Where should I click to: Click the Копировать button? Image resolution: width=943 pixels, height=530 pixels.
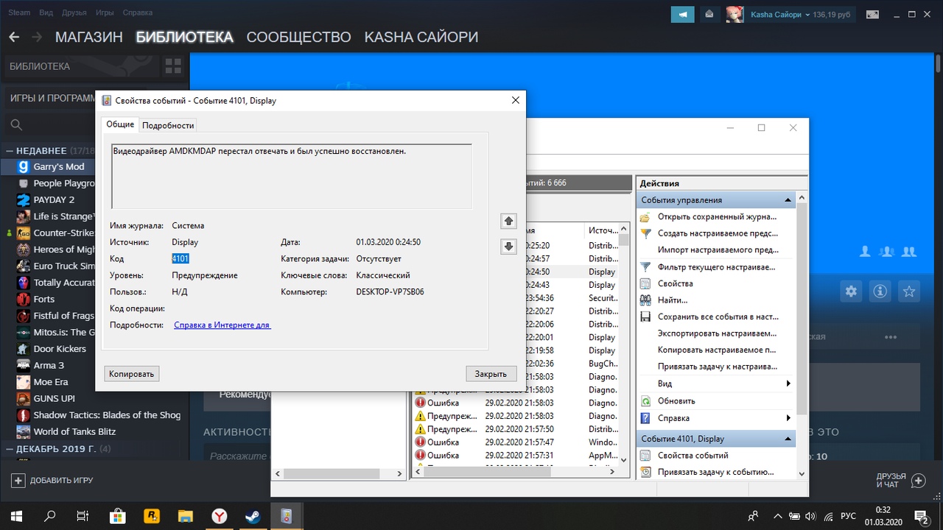click(x=132, y=374)
